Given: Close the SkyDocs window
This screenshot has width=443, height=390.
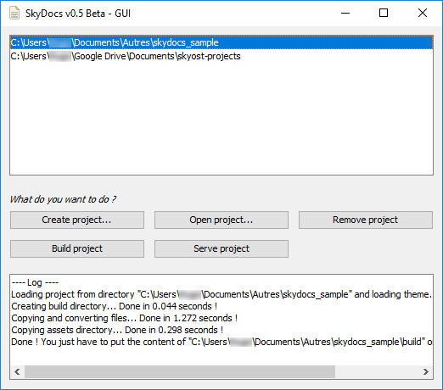Looking at the screenshot, I should (423, 13).
